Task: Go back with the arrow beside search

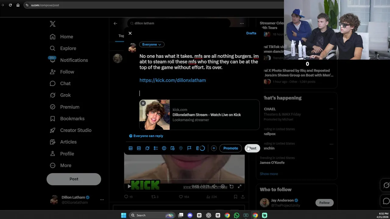Action: point(115,23)
